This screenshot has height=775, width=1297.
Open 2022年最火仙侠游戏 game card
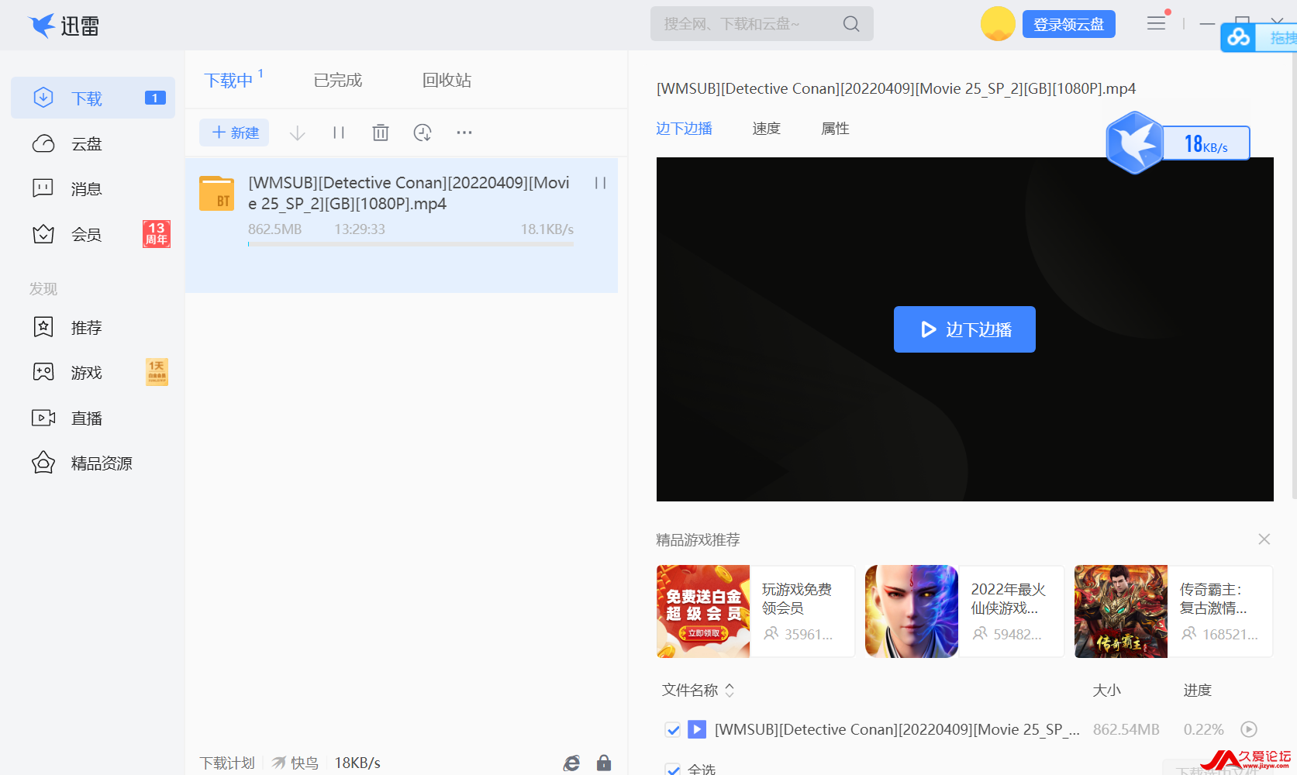[964, 611]
